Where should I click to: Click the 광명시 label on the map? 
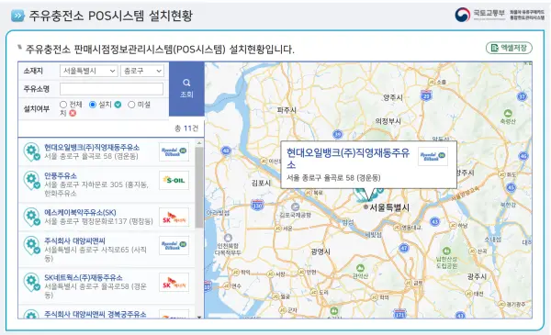point(320,251)
